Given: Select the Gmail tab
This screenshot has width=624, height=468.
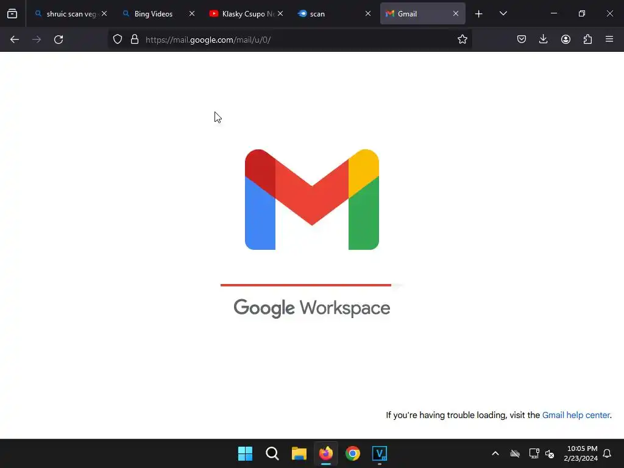Looking at the screenshot, I should pos(423,14).
